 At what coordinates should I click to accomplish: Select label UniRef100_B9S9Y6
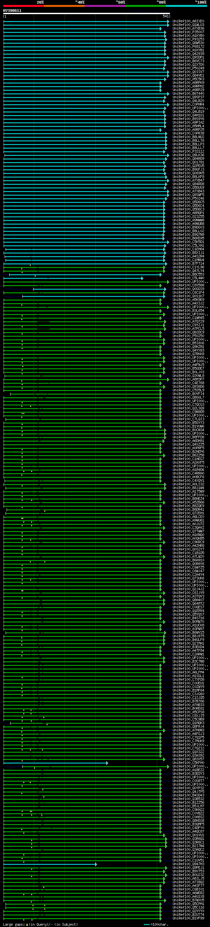tap(188, 119)
